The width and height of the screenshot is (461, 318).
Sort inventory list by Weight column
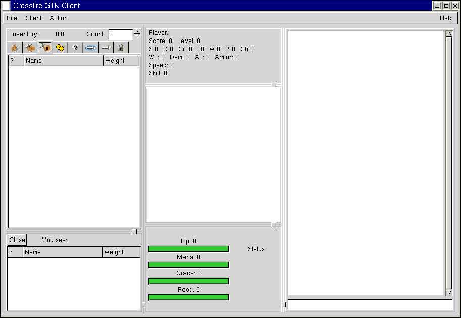point(121,61)
